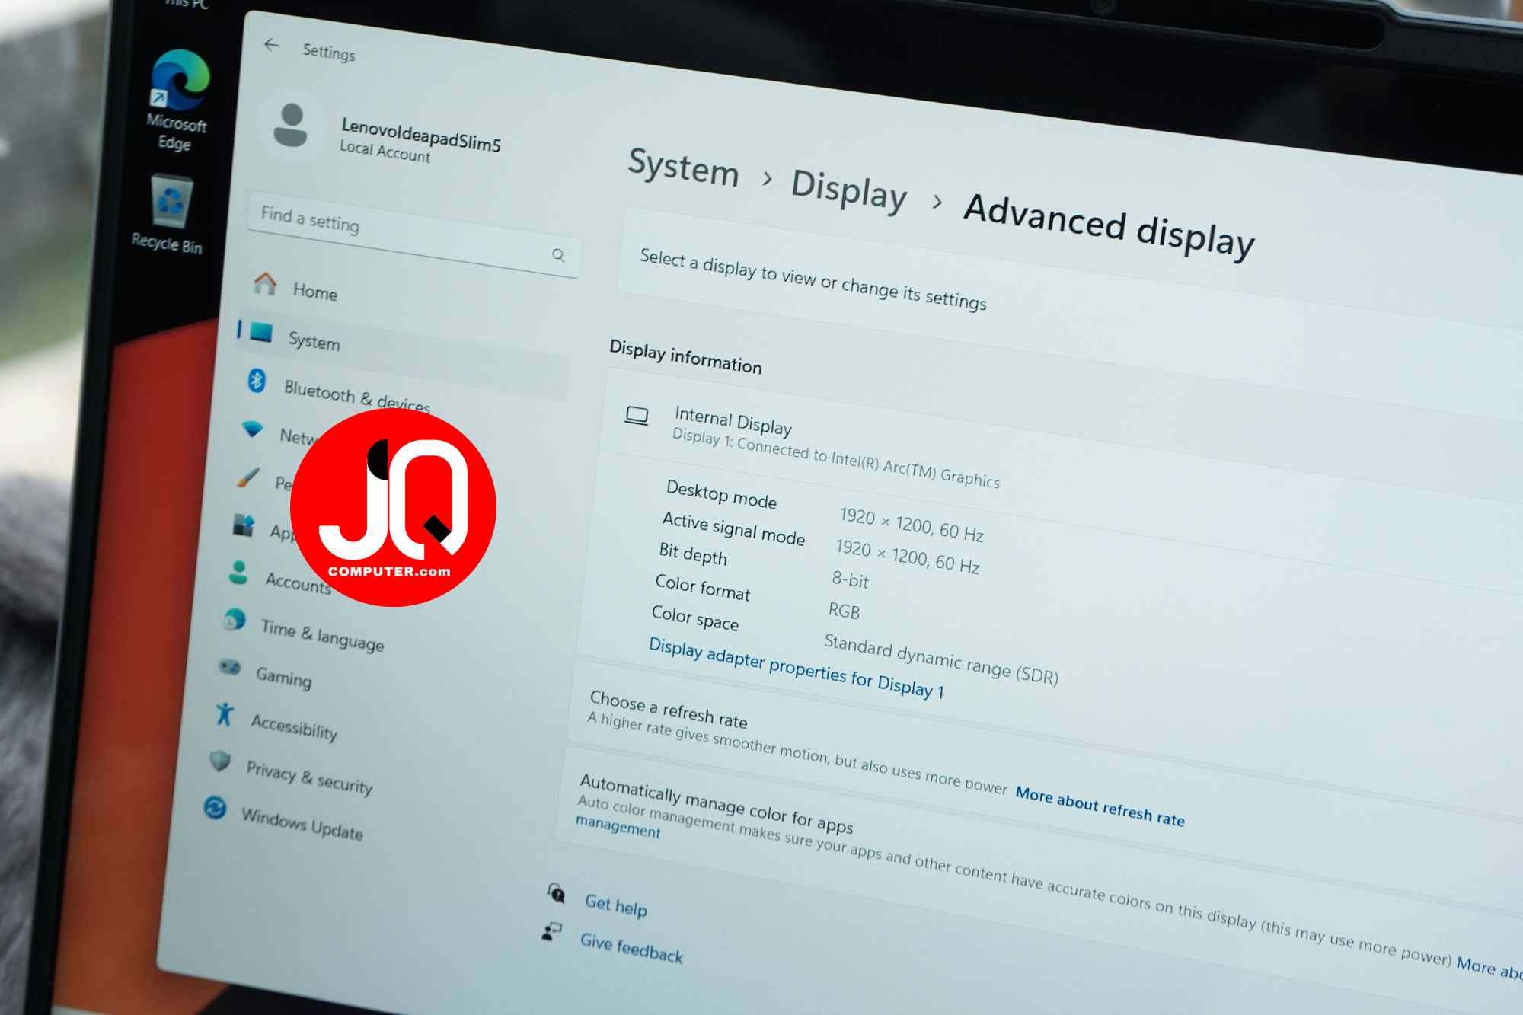1523x1015 pixels.
Task: Click the Internal Display laptop icon
Action: pos(637,416)
